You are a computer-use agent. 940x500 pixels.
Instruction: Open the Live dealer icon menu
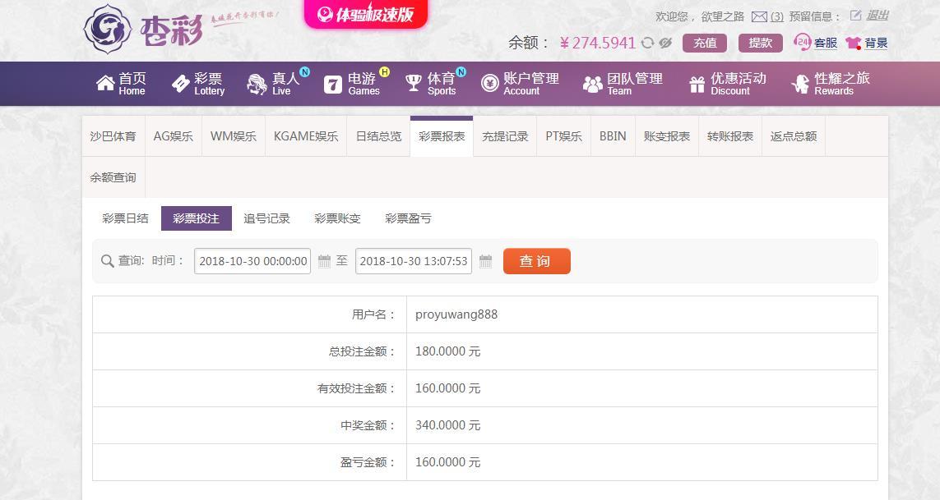(x=257, y=84)
